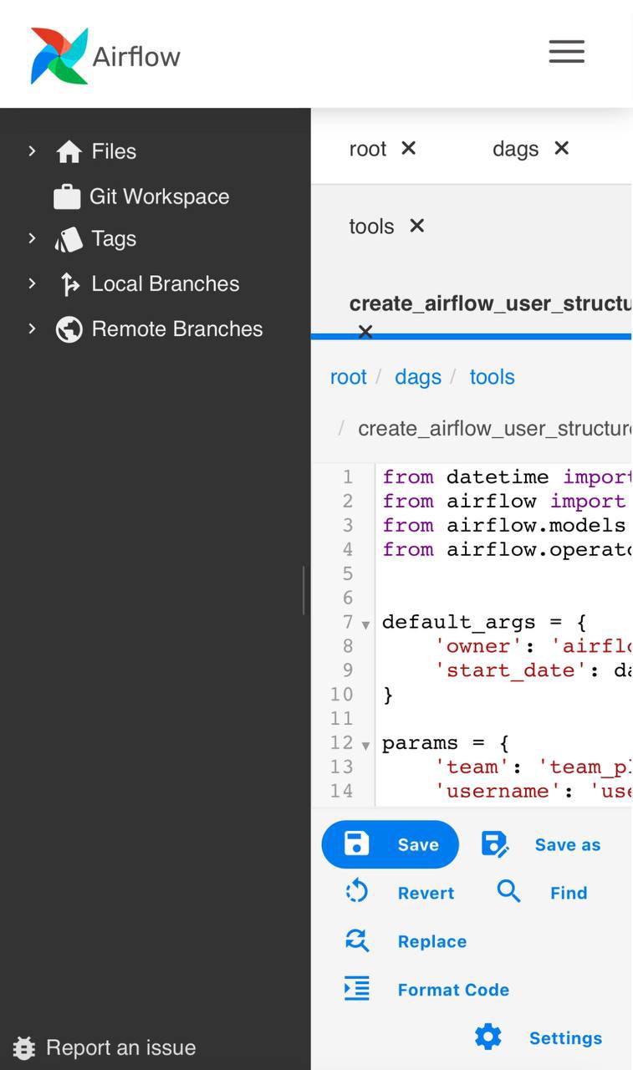633x1070 pixels.
Task: Click the Tags icon in sidebar
Action: click(x=69, y=239)
